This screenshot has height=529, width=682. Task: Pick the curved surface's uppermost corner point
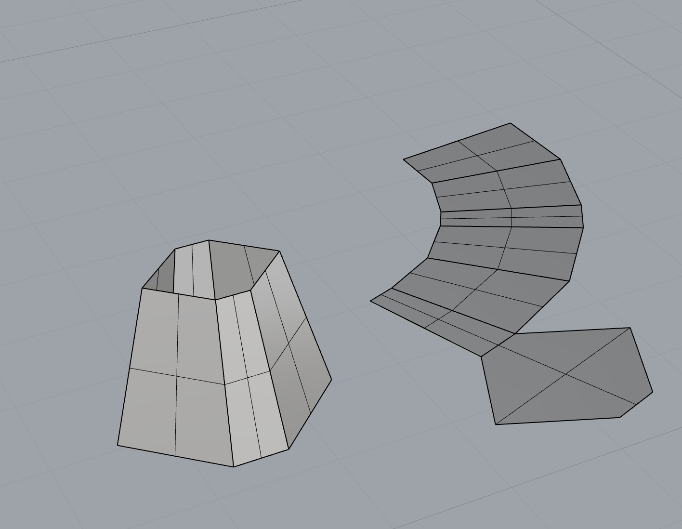point(511,123)
